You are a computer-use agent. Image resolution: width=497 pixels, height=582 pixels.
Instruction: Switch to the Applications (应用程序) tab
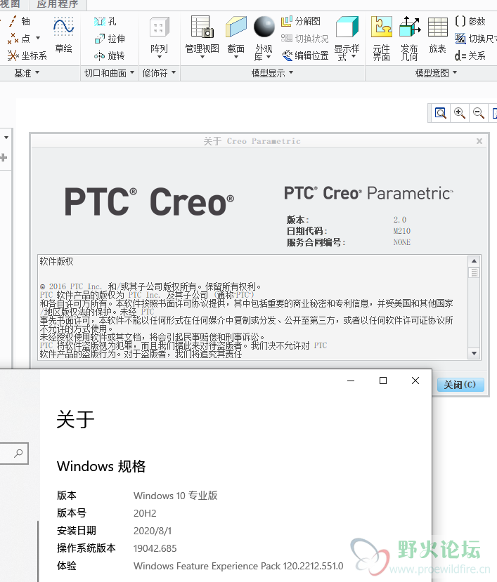58,4
